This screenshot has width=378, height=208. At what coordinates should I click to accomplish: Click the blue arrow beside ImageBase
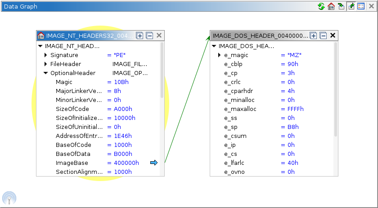tap(154, 163)
